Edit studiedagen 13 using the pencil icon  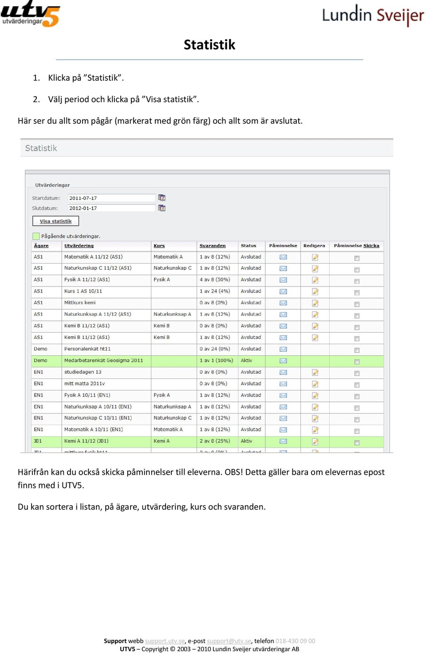click(315, 373)
